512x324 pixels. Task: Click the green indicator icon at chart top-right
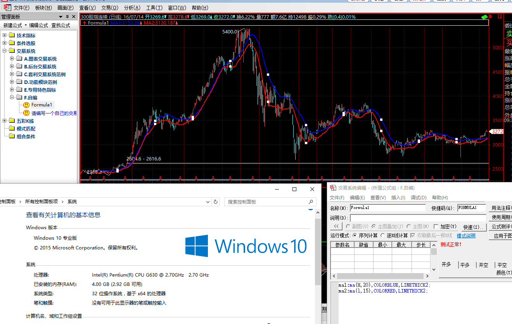(x=484, y=17)
